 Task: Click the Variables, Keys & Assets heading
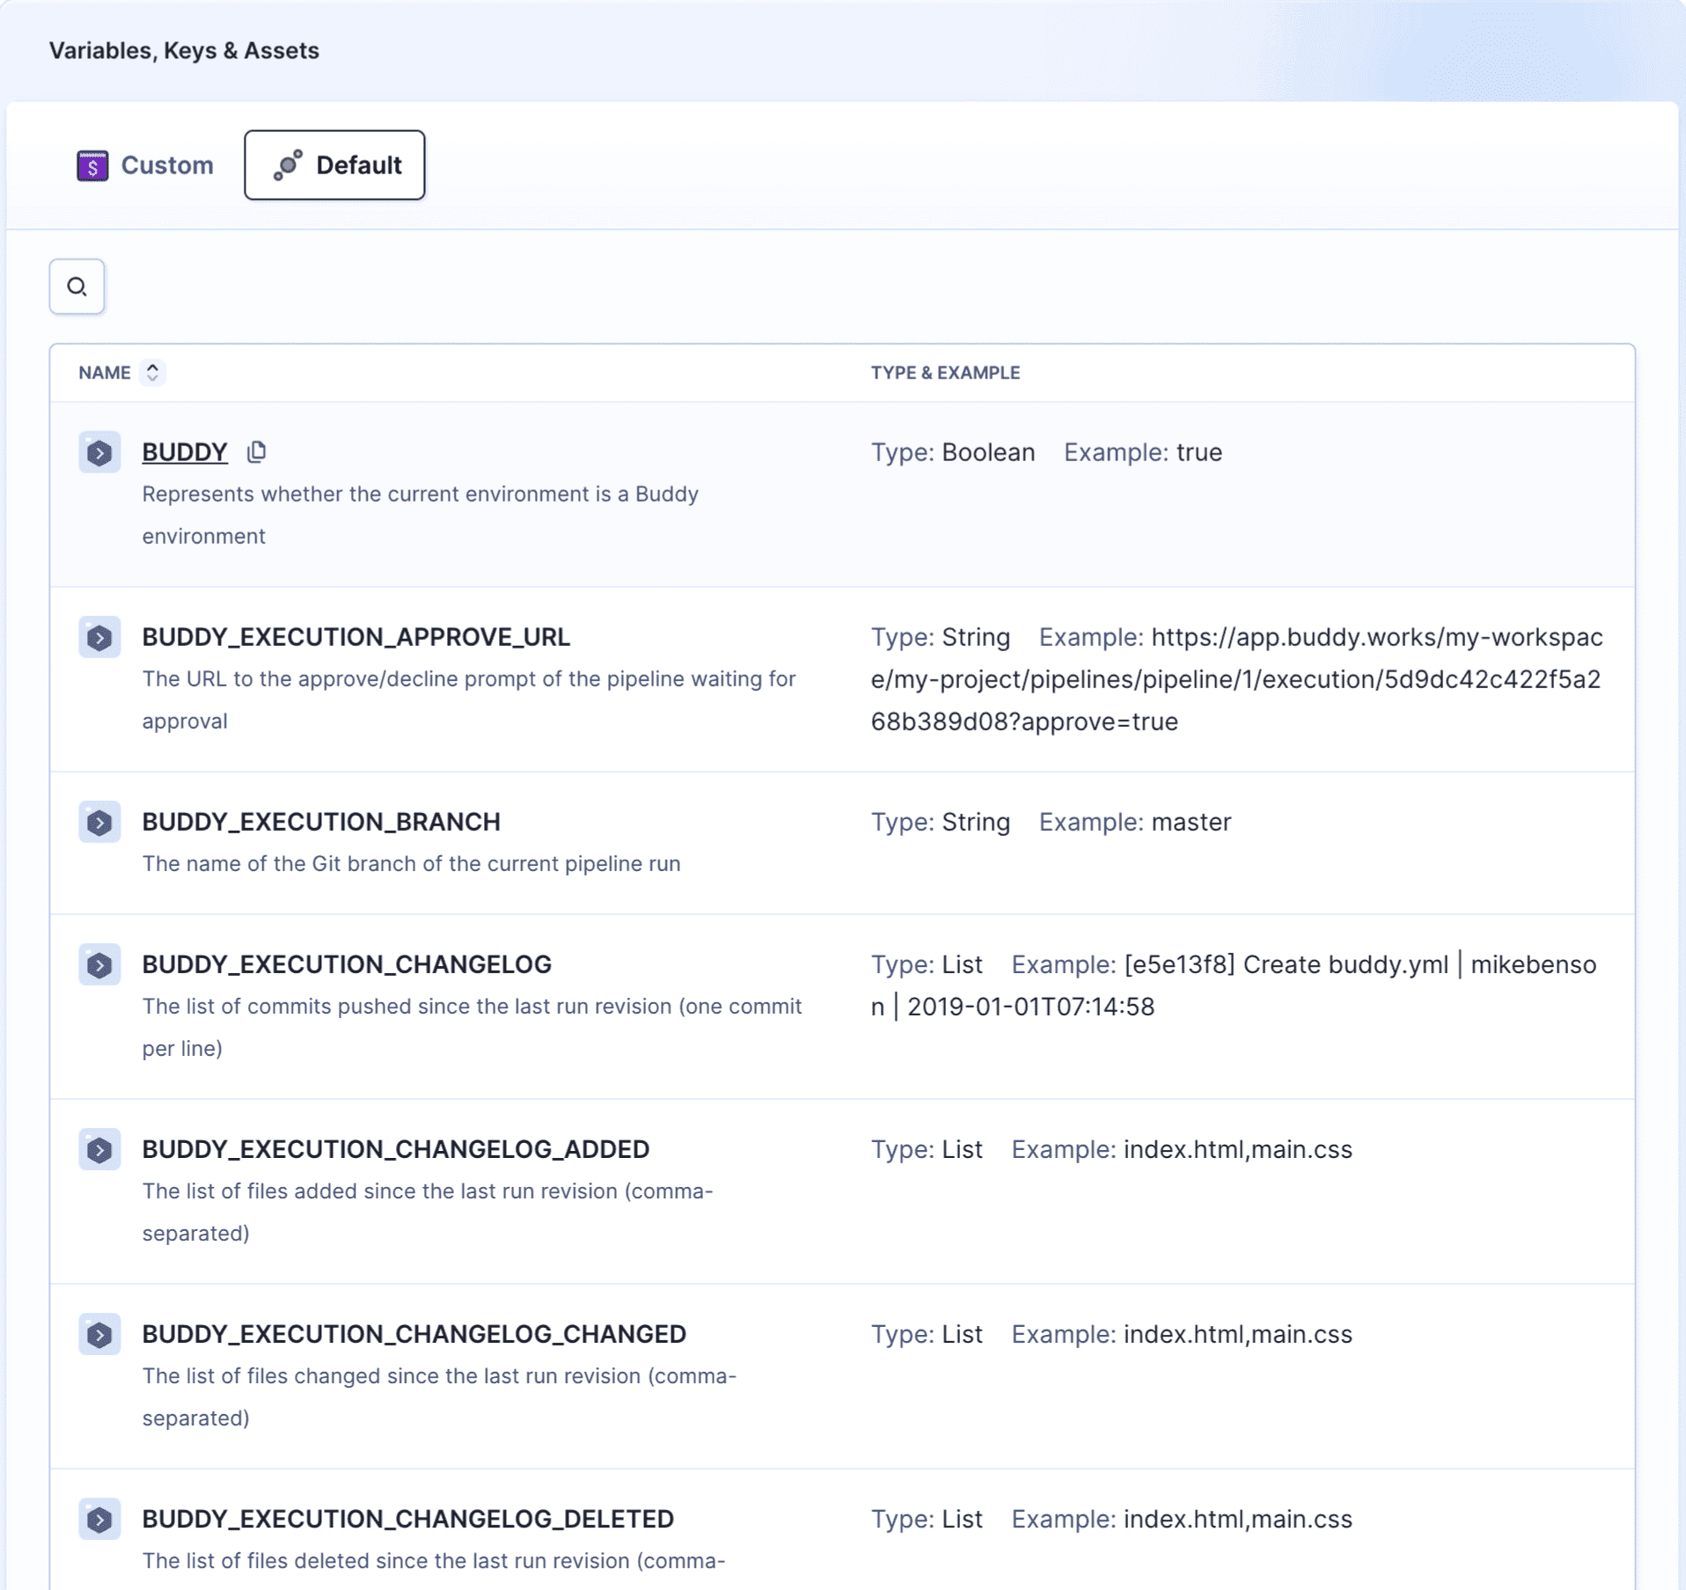[186, 50]
